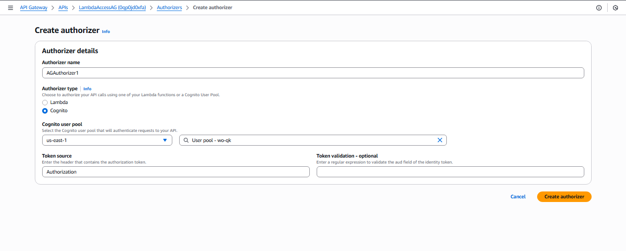Navigate to Authorizers breadcrumb

[x=170, y=8]
